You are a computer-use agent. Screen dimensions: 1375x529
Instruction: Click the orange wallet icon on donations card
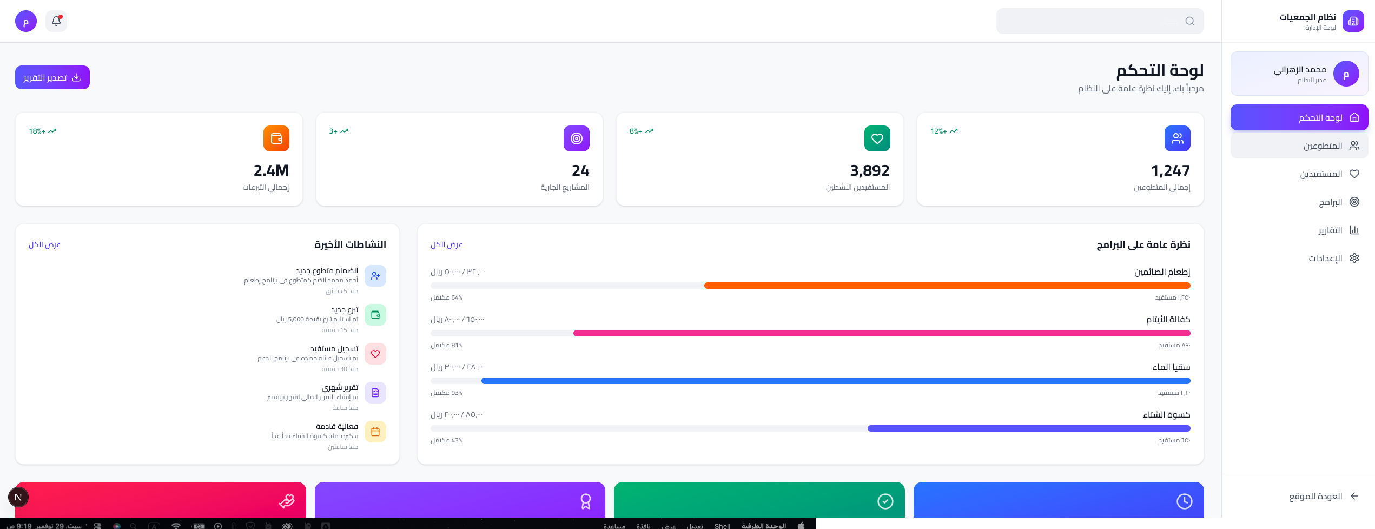(x=276, y=138)
